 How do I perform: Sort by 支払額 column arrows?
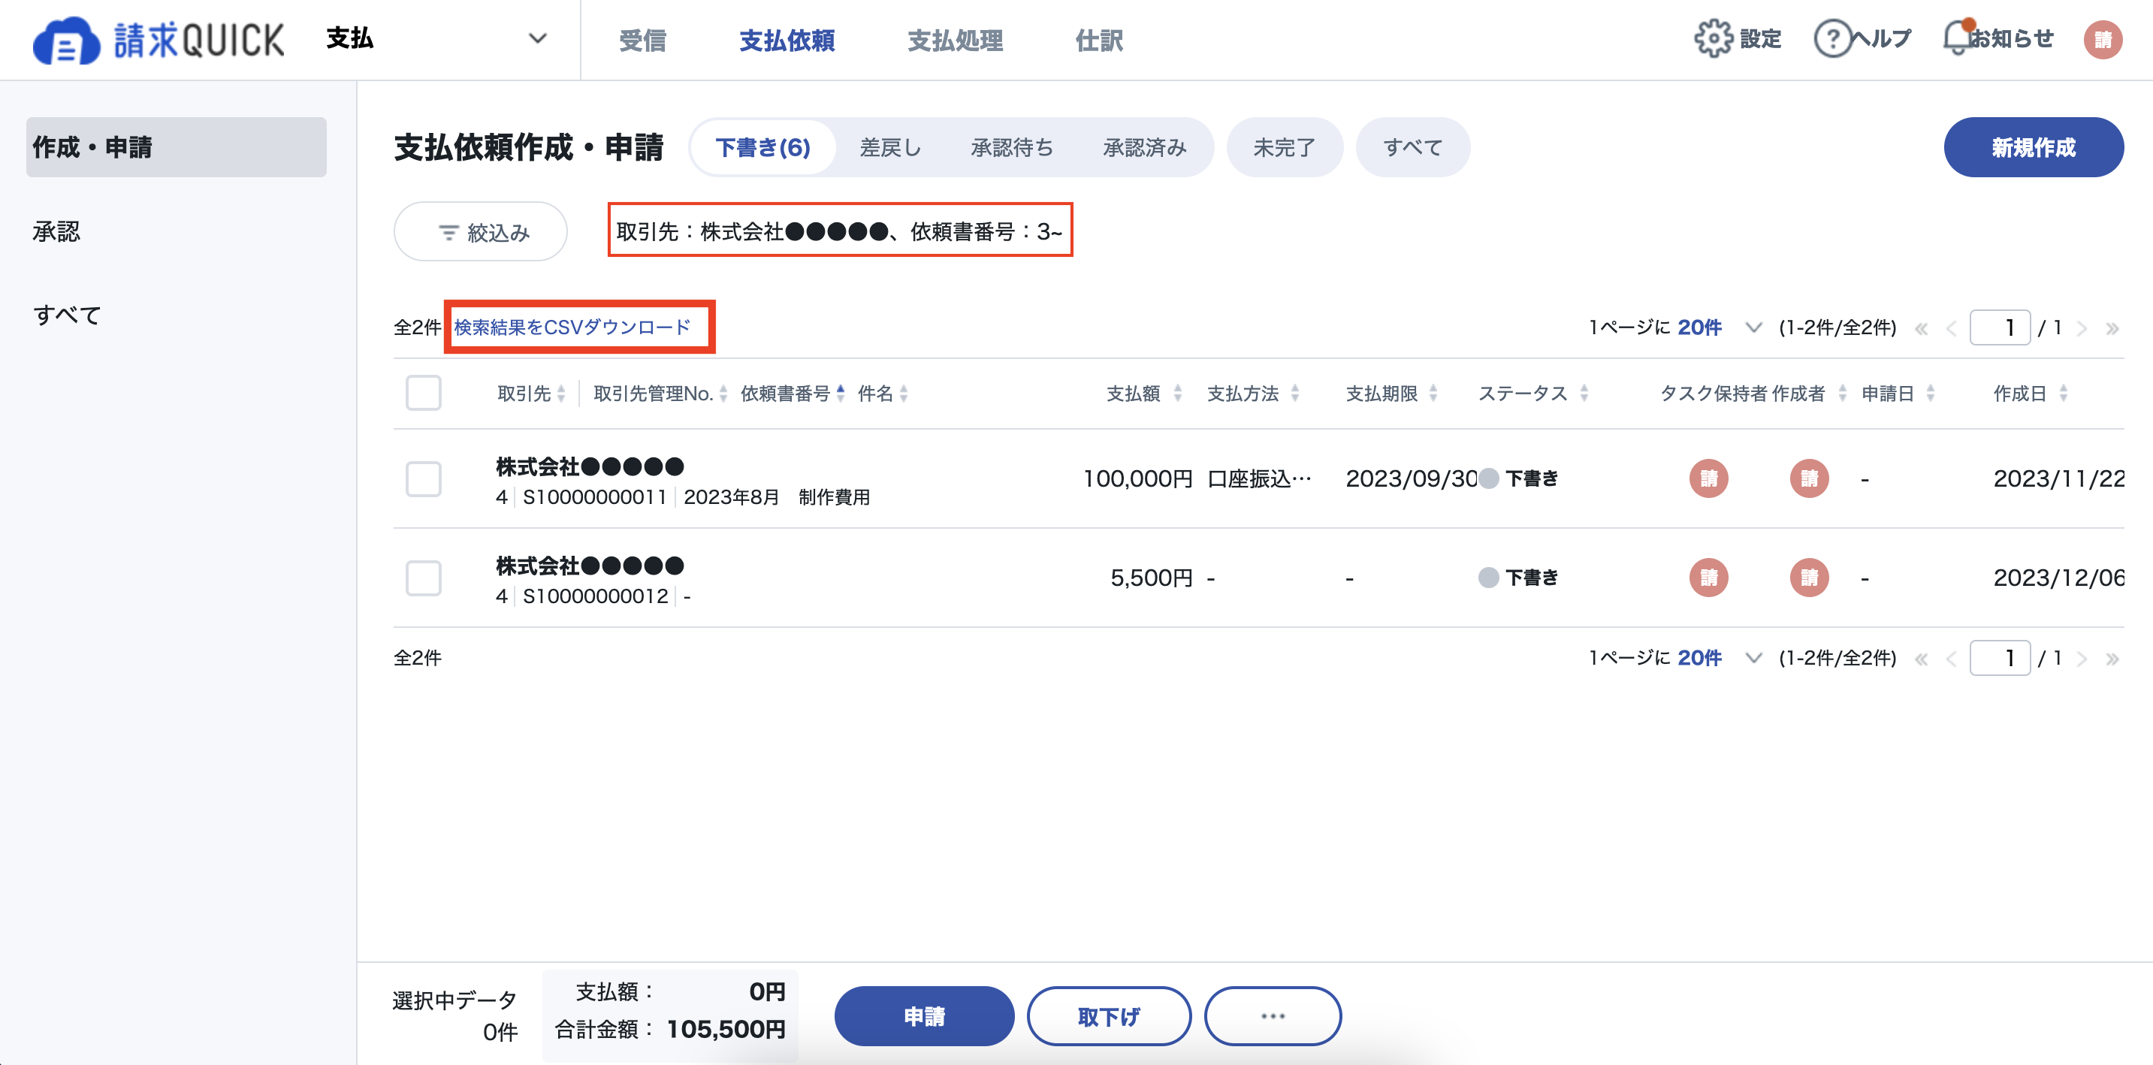[1177, 394]
